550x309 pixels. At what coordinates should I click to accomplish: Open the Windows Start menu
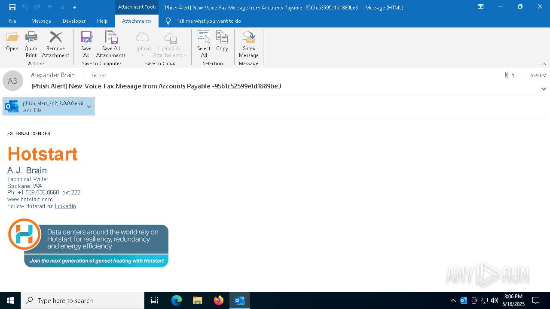pyautogui.click(x=10, y=300)
